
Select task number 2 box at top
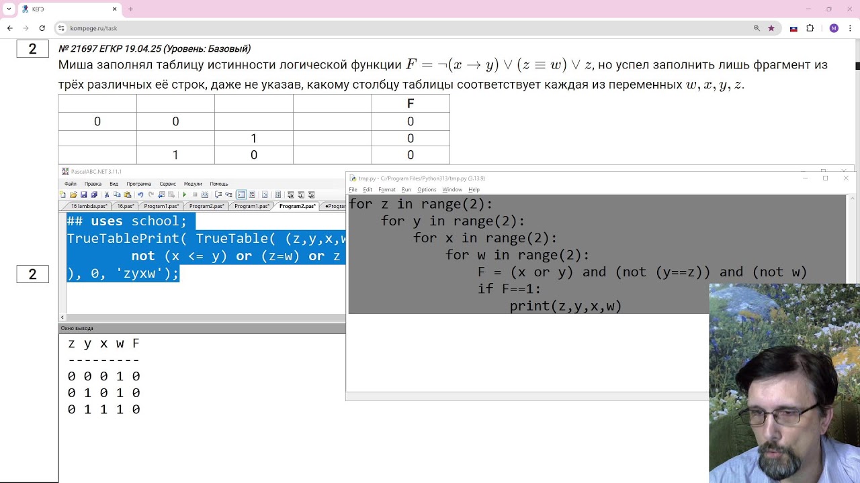[x=32, y=49]
